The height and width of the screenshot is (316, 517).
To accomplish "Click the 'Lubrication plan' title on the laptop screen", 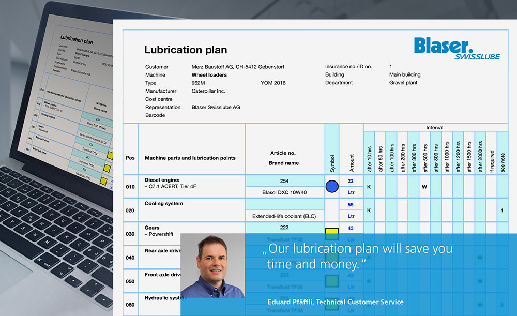I will [x=77, y=40].
